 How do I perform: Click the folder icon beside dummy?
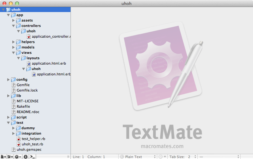coord(19,128)
